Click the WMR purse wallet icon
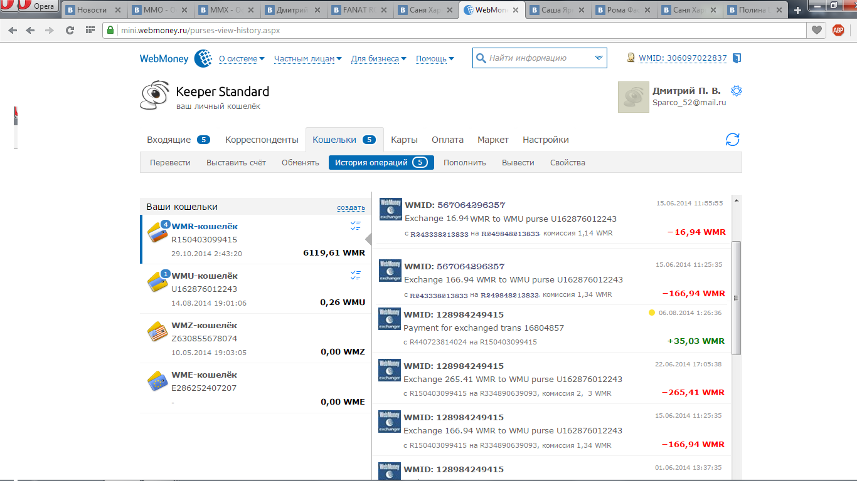The width and height of the screenshot is (857, 481). point(158,233)
